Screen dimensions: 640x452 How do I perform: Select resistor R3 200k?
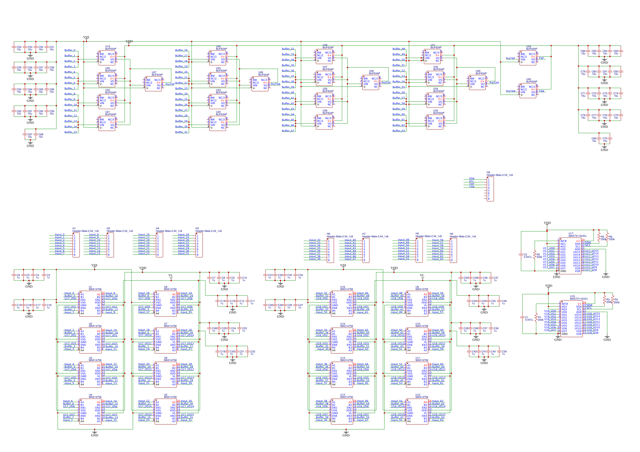tap(604, 300)
